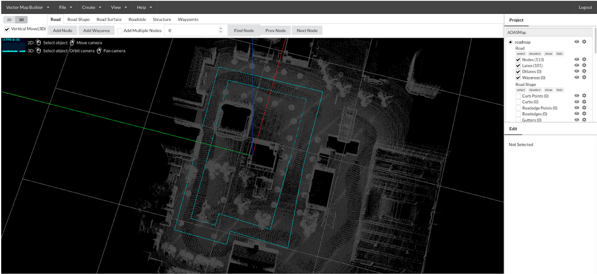Open gear settings for Curbs

point(584,102)
